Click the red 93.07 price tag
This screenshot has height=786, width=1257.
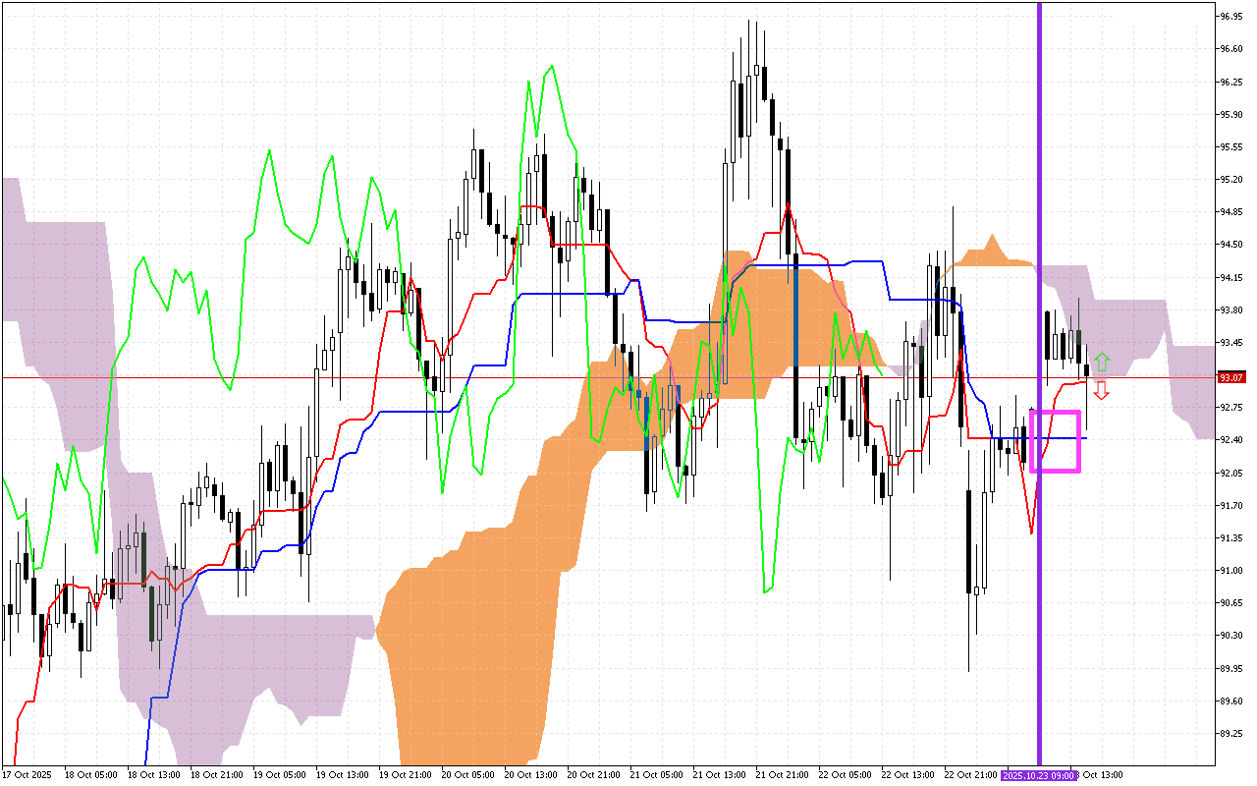click(x=1230, y=377)
